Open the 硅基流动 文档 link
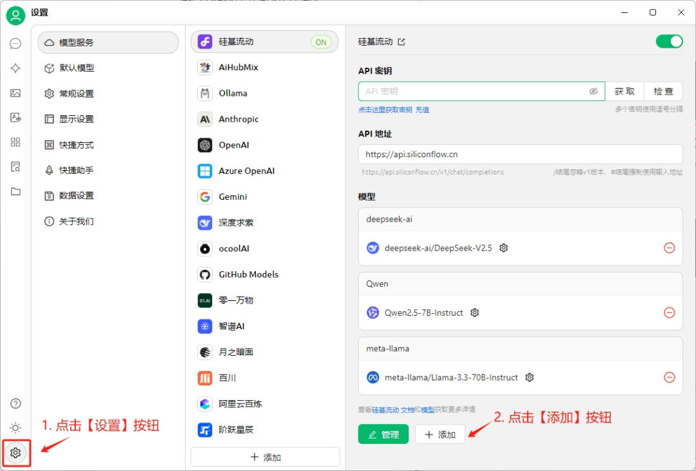Screen dimensions: 696x471 click(x=393, y=410)
